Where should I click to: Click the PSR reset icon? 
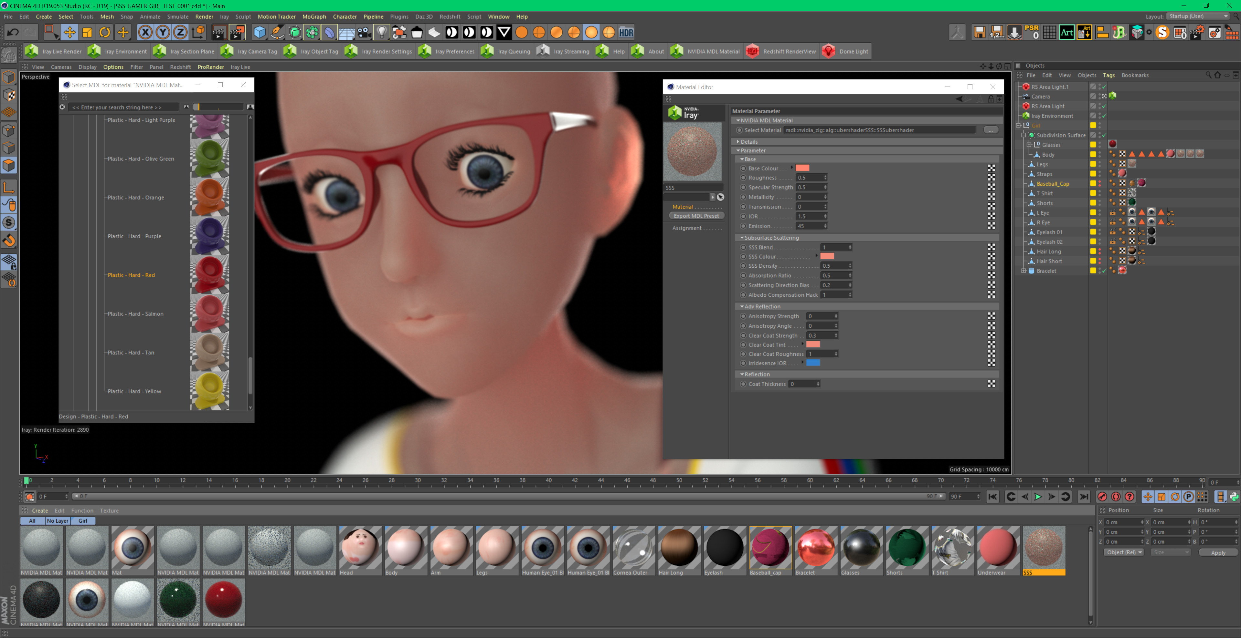click(x=1032, y=32)
